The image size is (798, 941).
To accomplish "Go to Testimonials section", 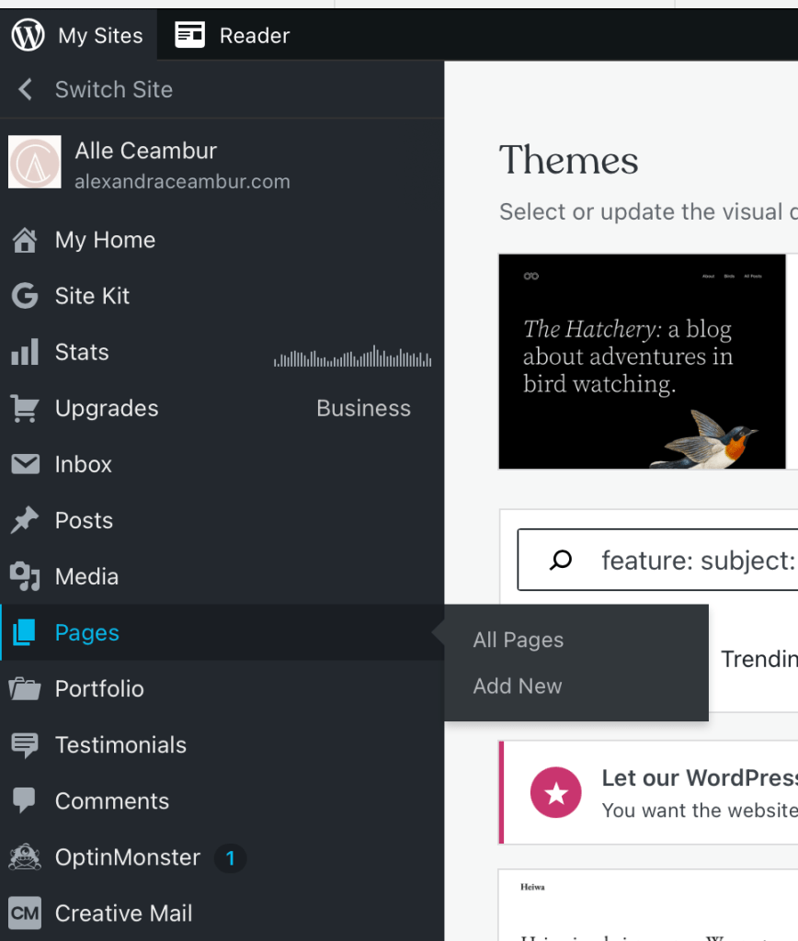I will (x=120, y=745).
